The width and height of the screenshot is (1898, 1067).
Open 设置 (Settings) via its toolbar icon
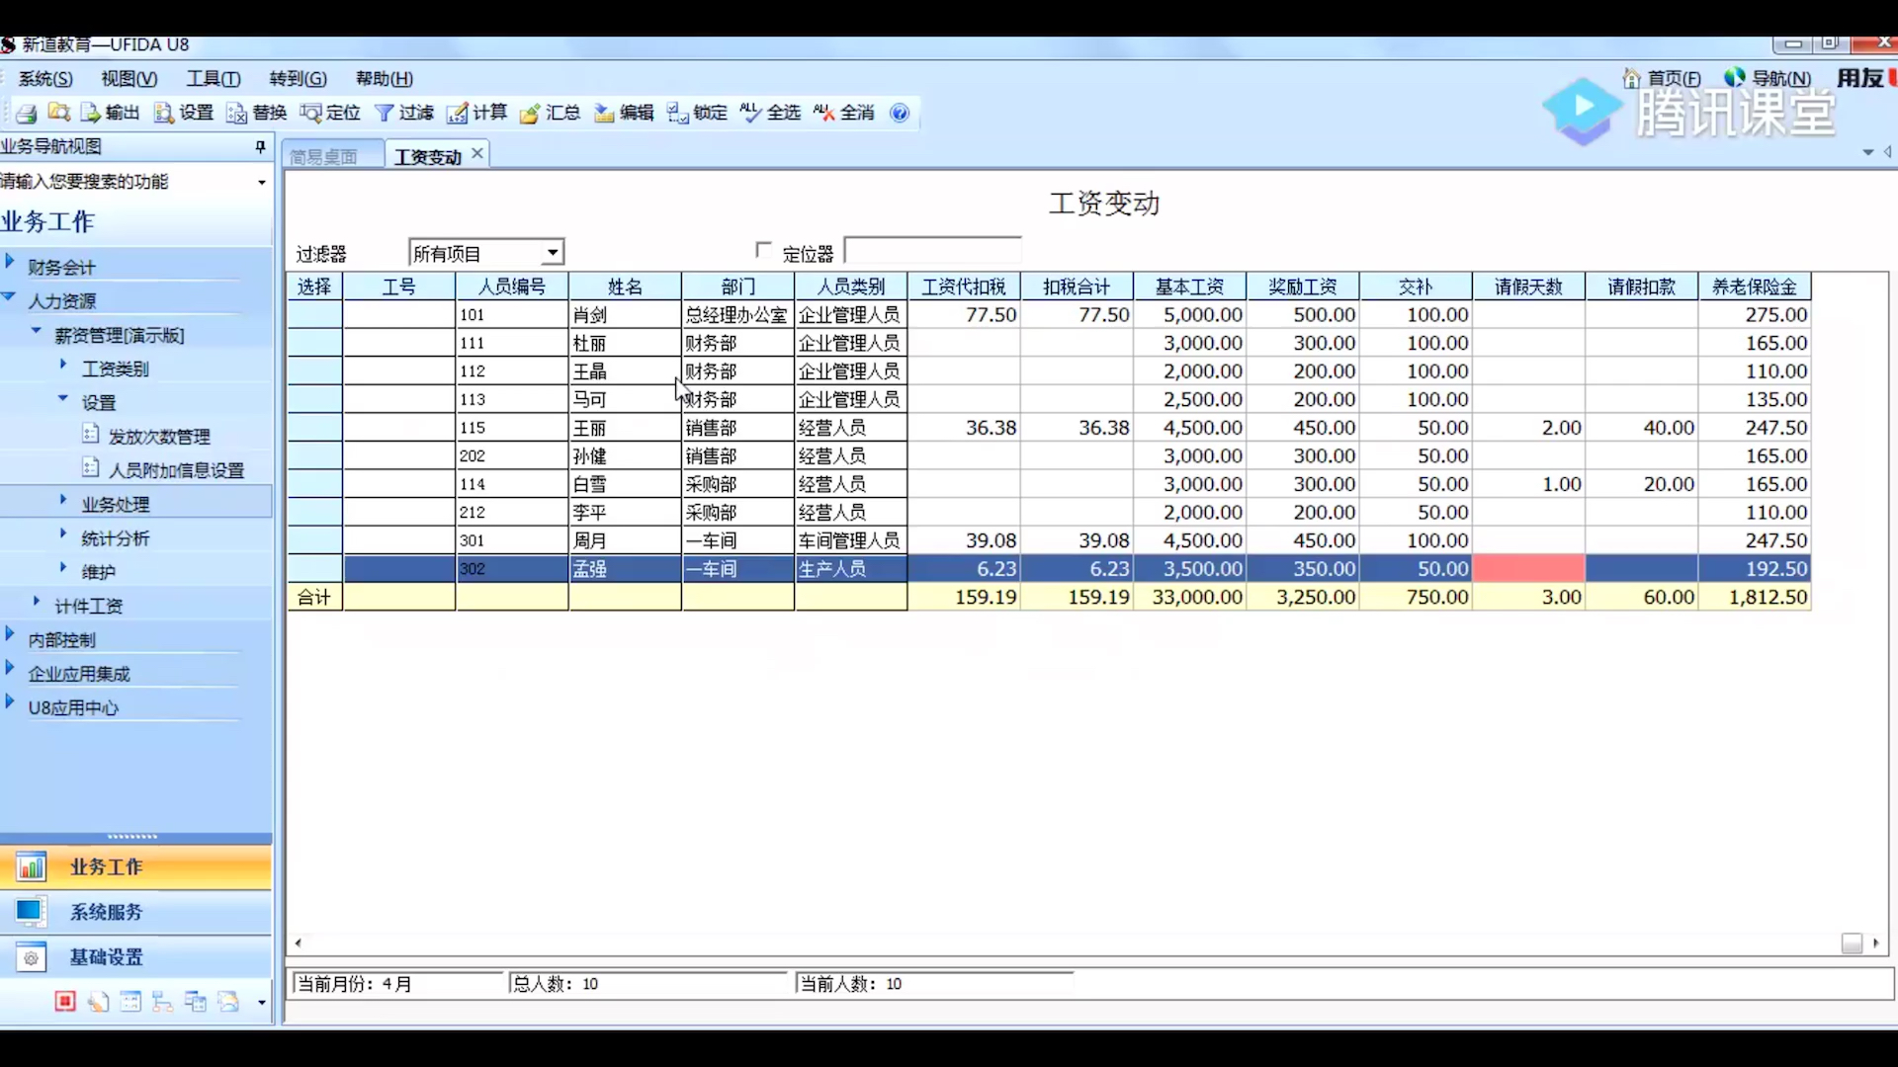tap(183, 112)
